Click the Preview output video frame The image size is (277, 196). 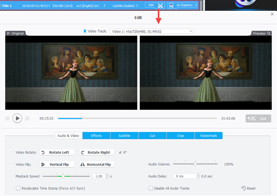coord(205,73)
